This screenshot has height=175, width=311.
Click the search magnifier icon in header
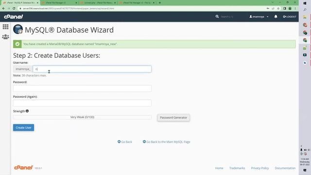(217, 17)
